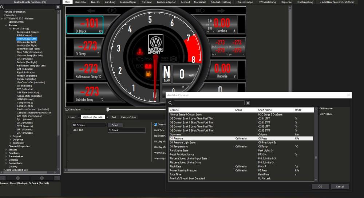Viewport: 364px width, 198px height.
Task: Collapse the Einzel (Startup) node
Action: [x=10, y=29]
